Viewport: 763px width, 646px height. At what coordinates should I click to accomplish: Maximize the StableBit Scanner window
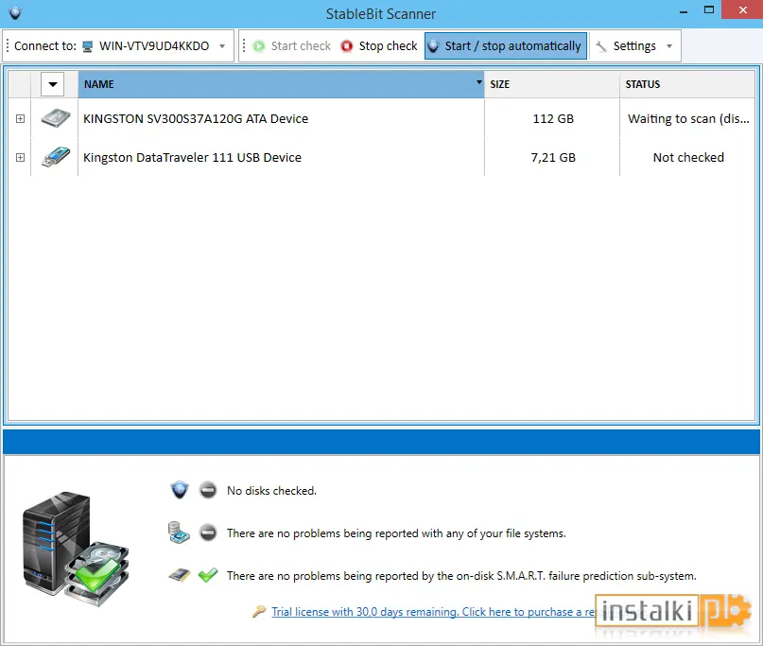[709, 9]
